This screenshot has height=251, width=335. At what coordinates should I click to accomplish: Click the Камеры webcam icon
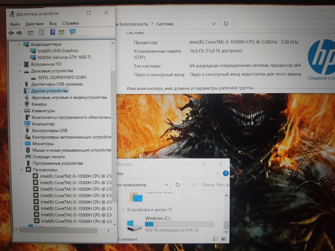[x=27, y=104]
